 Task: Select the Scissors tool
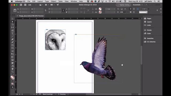(x=13, y=51)
